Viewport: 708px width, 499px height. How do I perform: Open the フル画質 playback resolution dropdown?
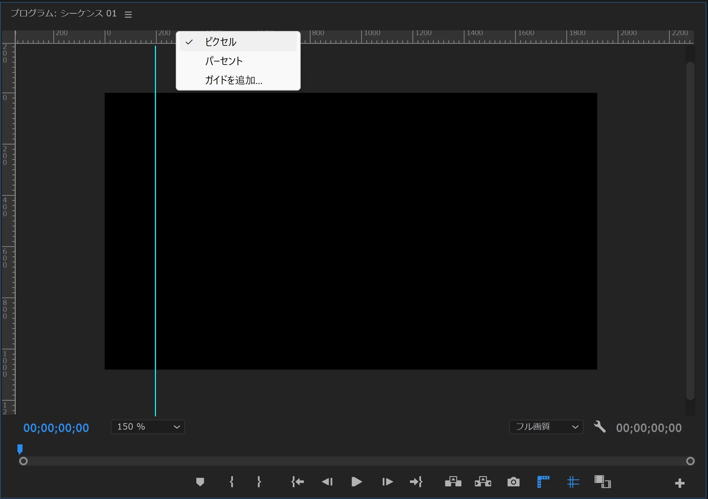546,427
